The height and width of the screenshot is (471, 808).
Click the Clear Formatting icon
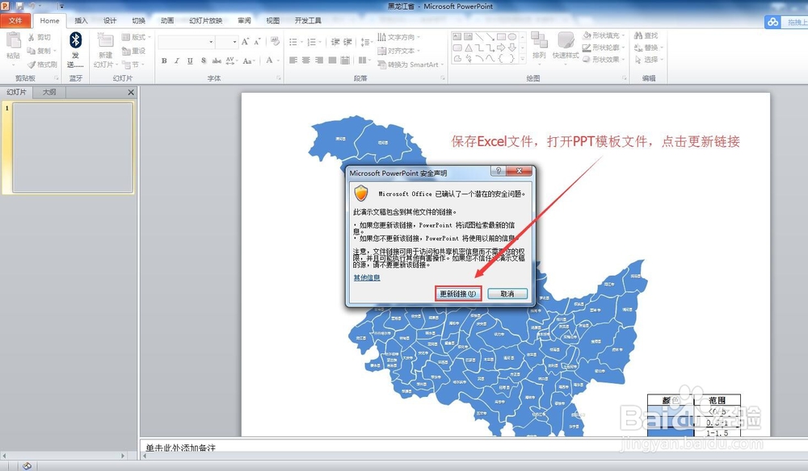click(x=276, y=42)
